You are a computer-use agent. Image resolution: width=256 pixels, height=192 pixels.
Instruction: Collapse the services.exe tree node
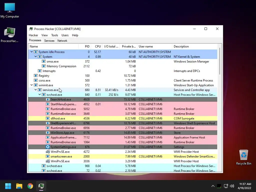tap(35, 90)
